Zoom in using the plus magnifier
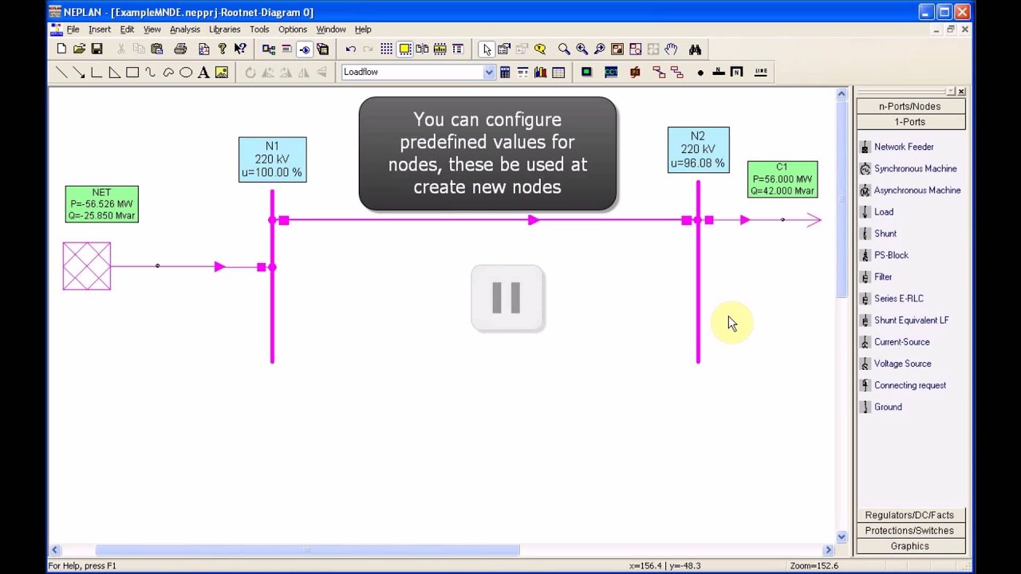Image resolution: width=1021 pixels, height=574 pixels. point(581,49)
